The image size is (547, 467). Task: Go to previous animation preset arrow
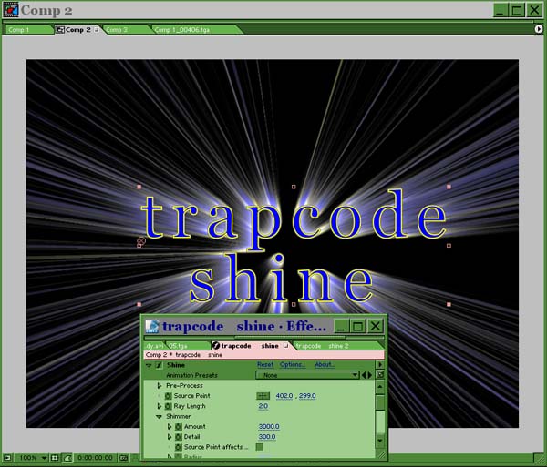(x=364, y=375)
